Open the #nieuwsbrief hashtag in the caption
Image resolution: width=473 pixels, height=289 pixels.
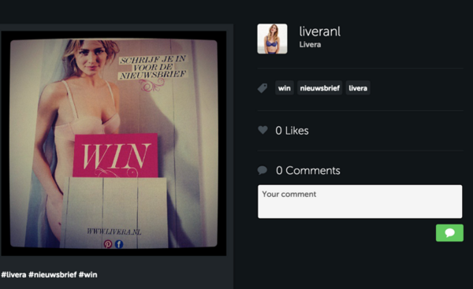click(x=53, y=275)
